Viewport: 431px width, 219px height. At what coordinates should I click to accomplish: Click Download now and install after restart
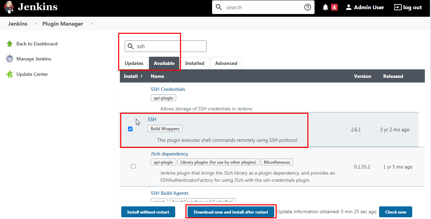pyautogui.click(x=231, y=212)
